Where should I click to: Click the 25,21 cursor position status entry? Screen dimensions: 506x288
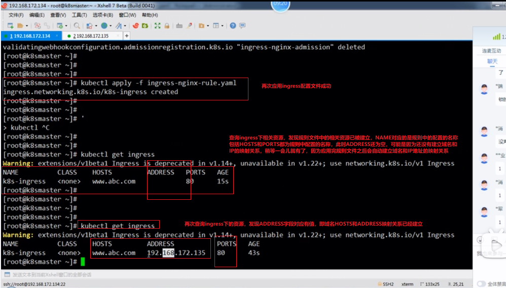click(456, 284)
